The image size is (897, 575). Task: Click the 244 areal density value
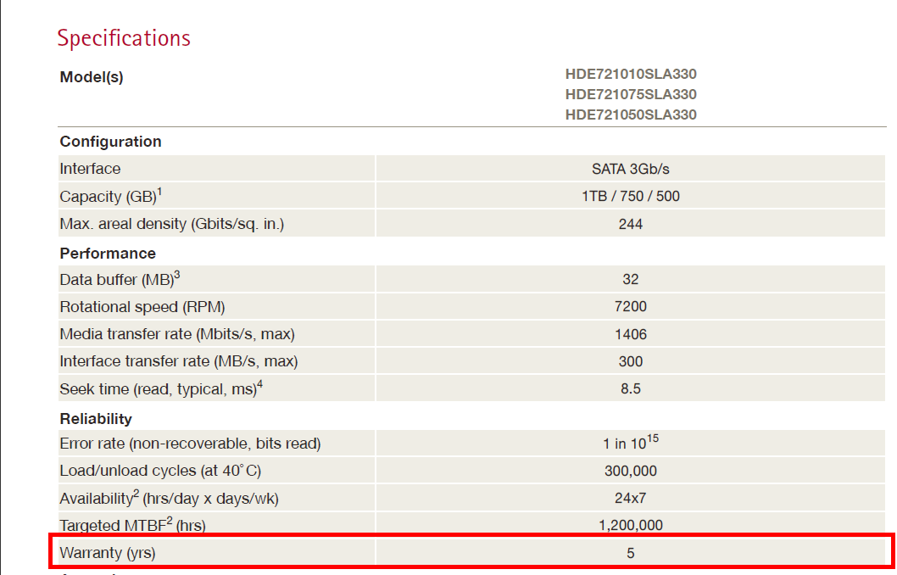click(631, 224)
